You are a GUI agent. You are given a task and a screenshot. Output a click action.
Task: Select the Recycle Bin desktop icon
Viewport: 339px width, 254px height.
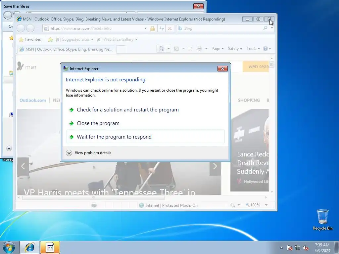(322, 220)
